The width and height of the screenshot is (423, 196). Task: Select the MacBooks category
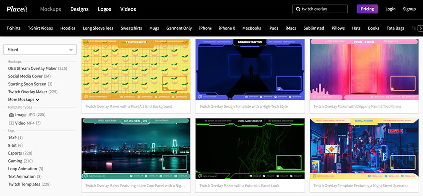[x=252, y=28]
